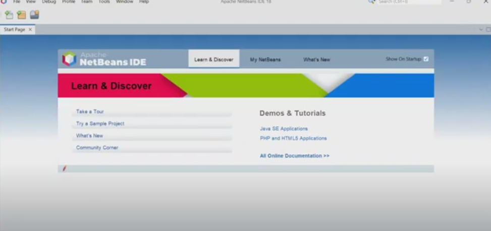Switch to the What's New tab

(316, 60)
